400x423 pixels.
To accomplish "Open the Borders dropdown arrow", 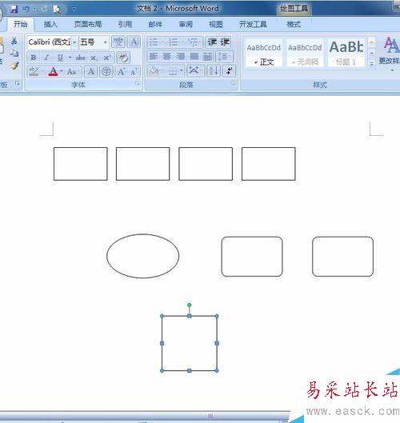I will point(182,71).
